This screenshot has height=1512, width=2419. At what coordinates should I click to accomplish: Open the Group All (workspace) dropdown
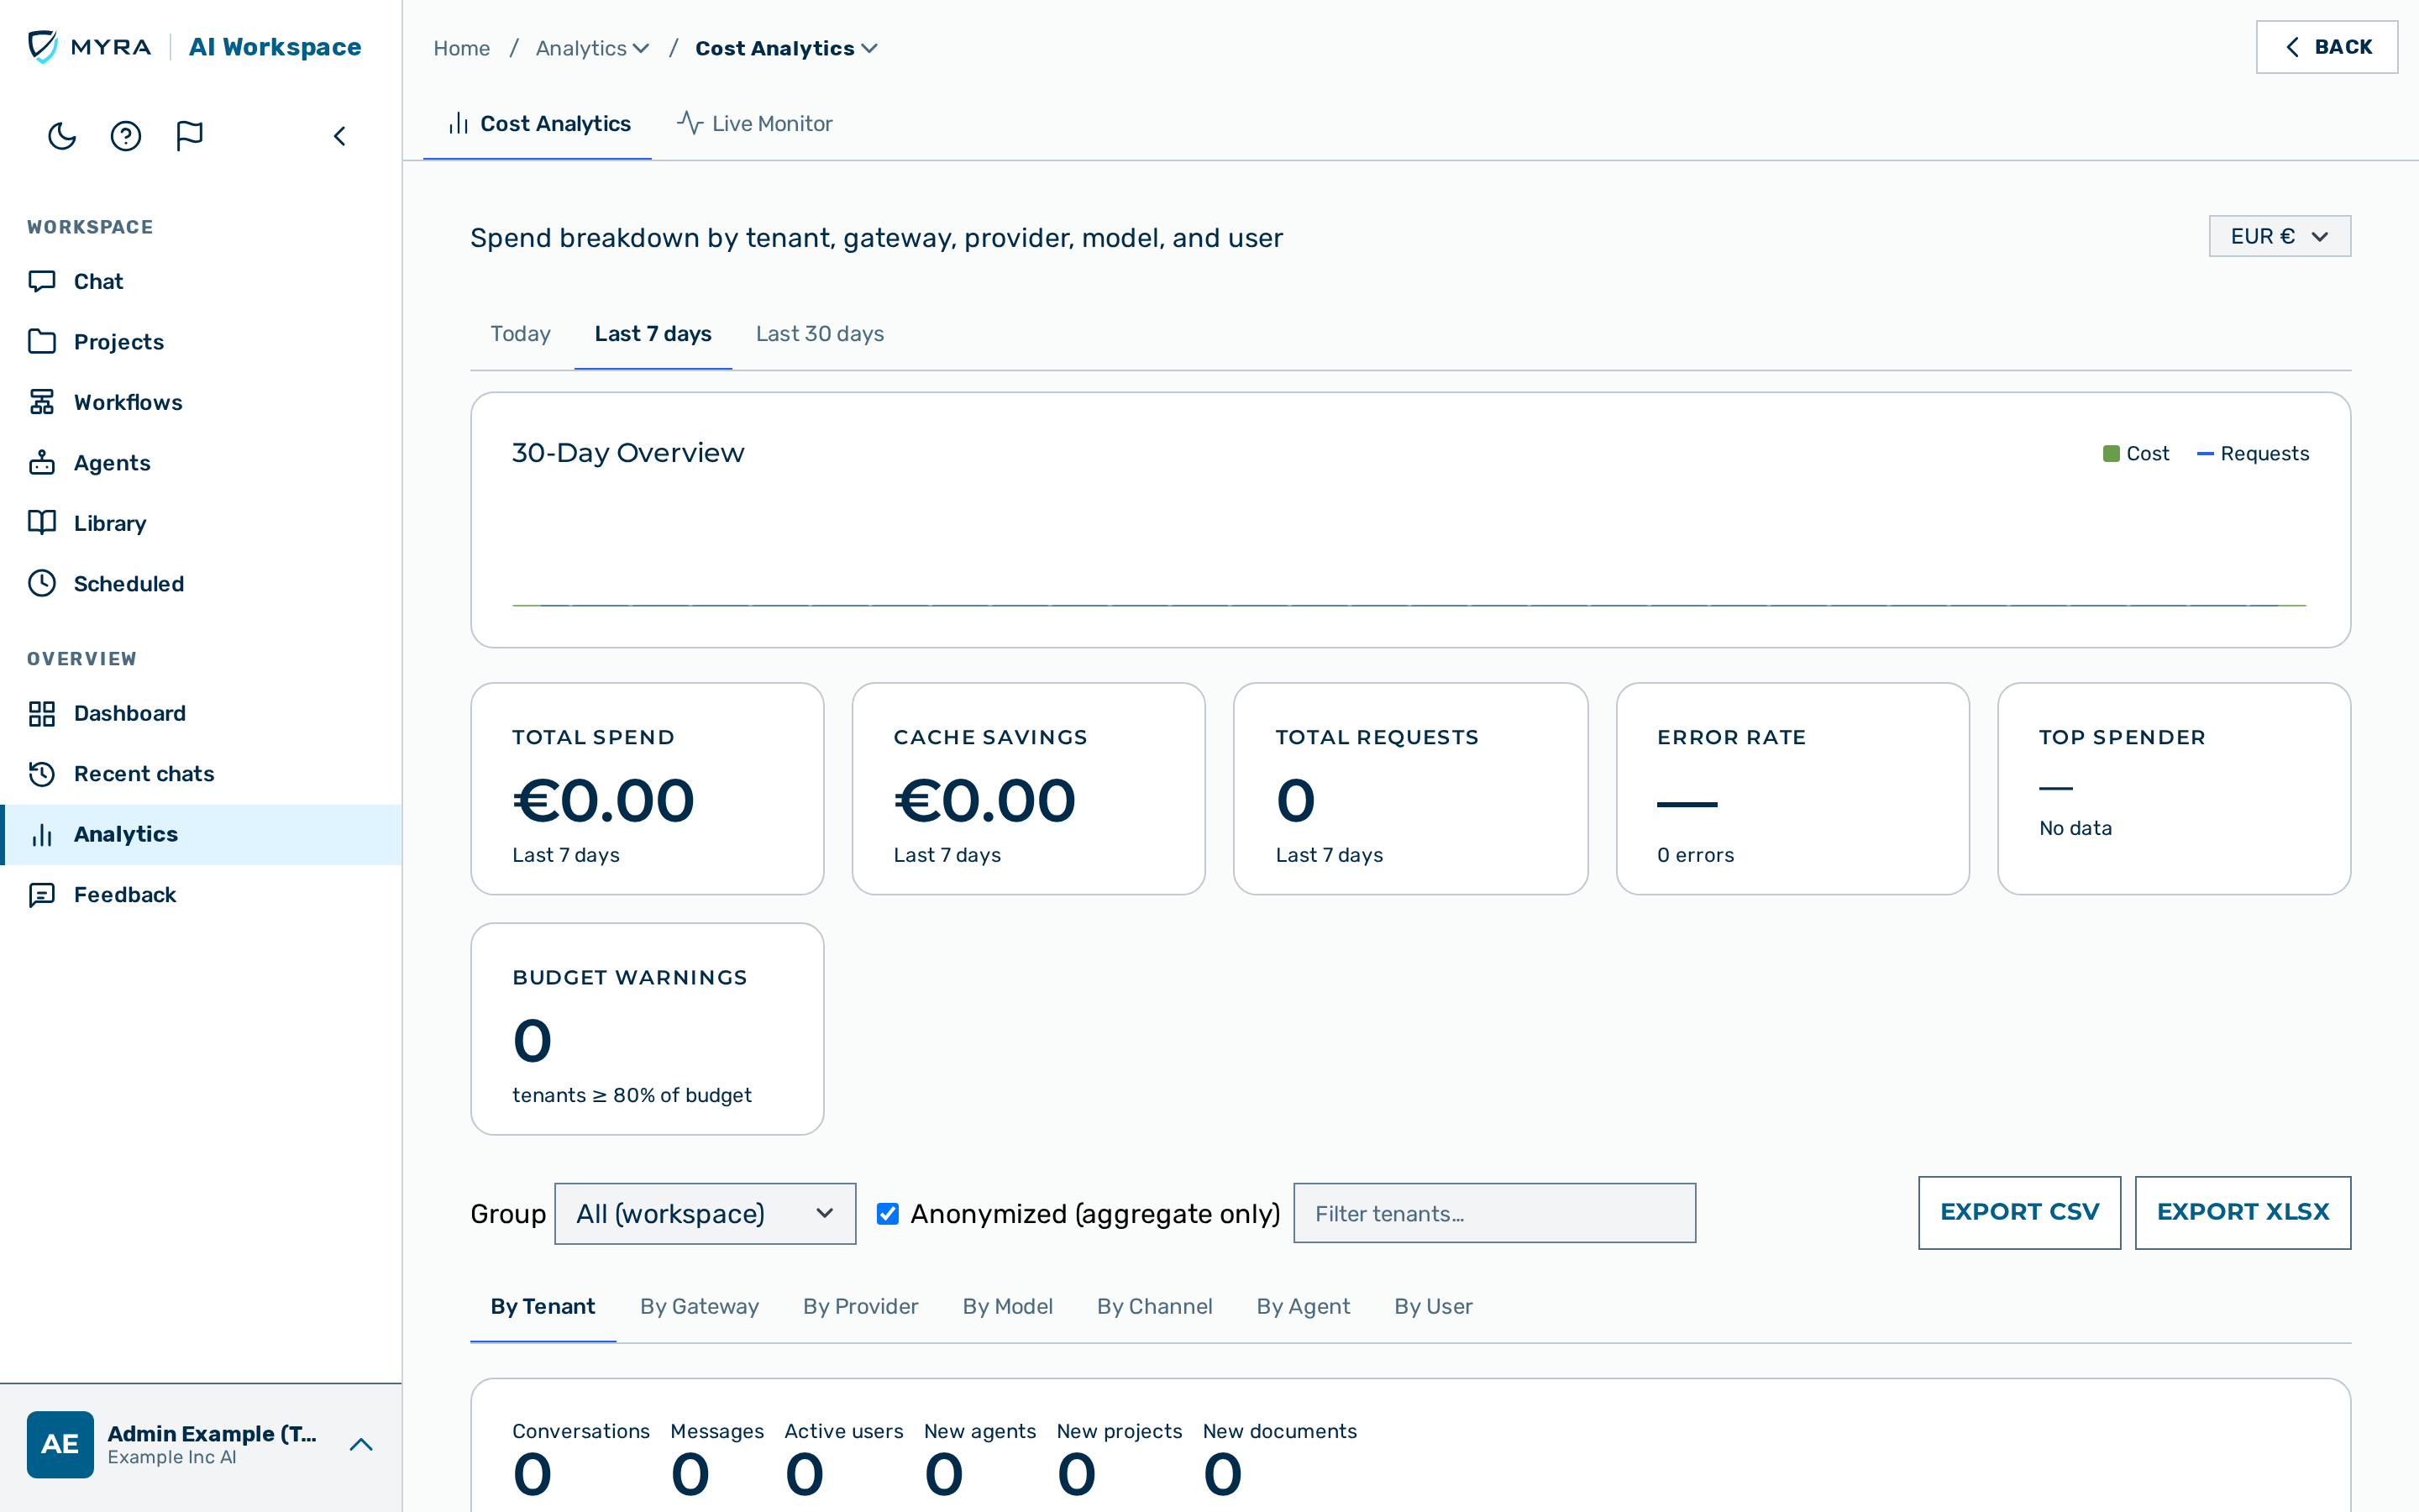click(705, 1213)
